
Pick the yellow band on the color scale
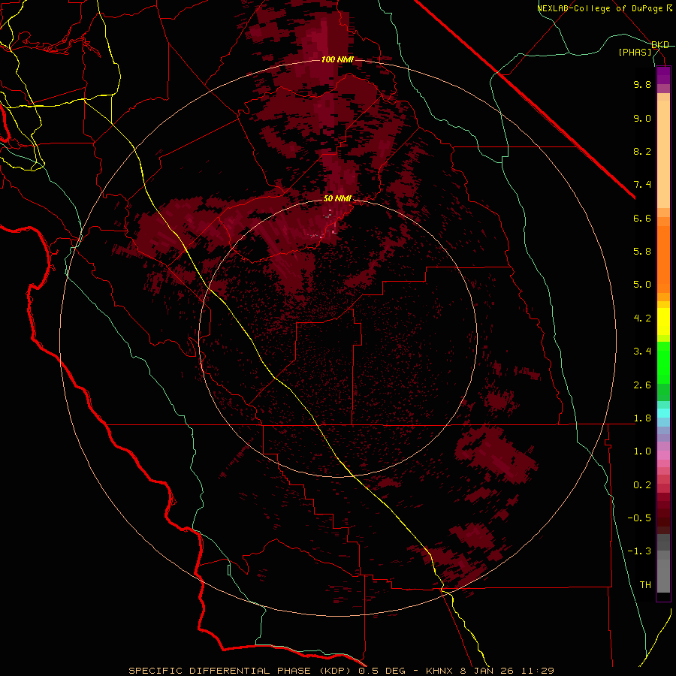pos(663,321)
